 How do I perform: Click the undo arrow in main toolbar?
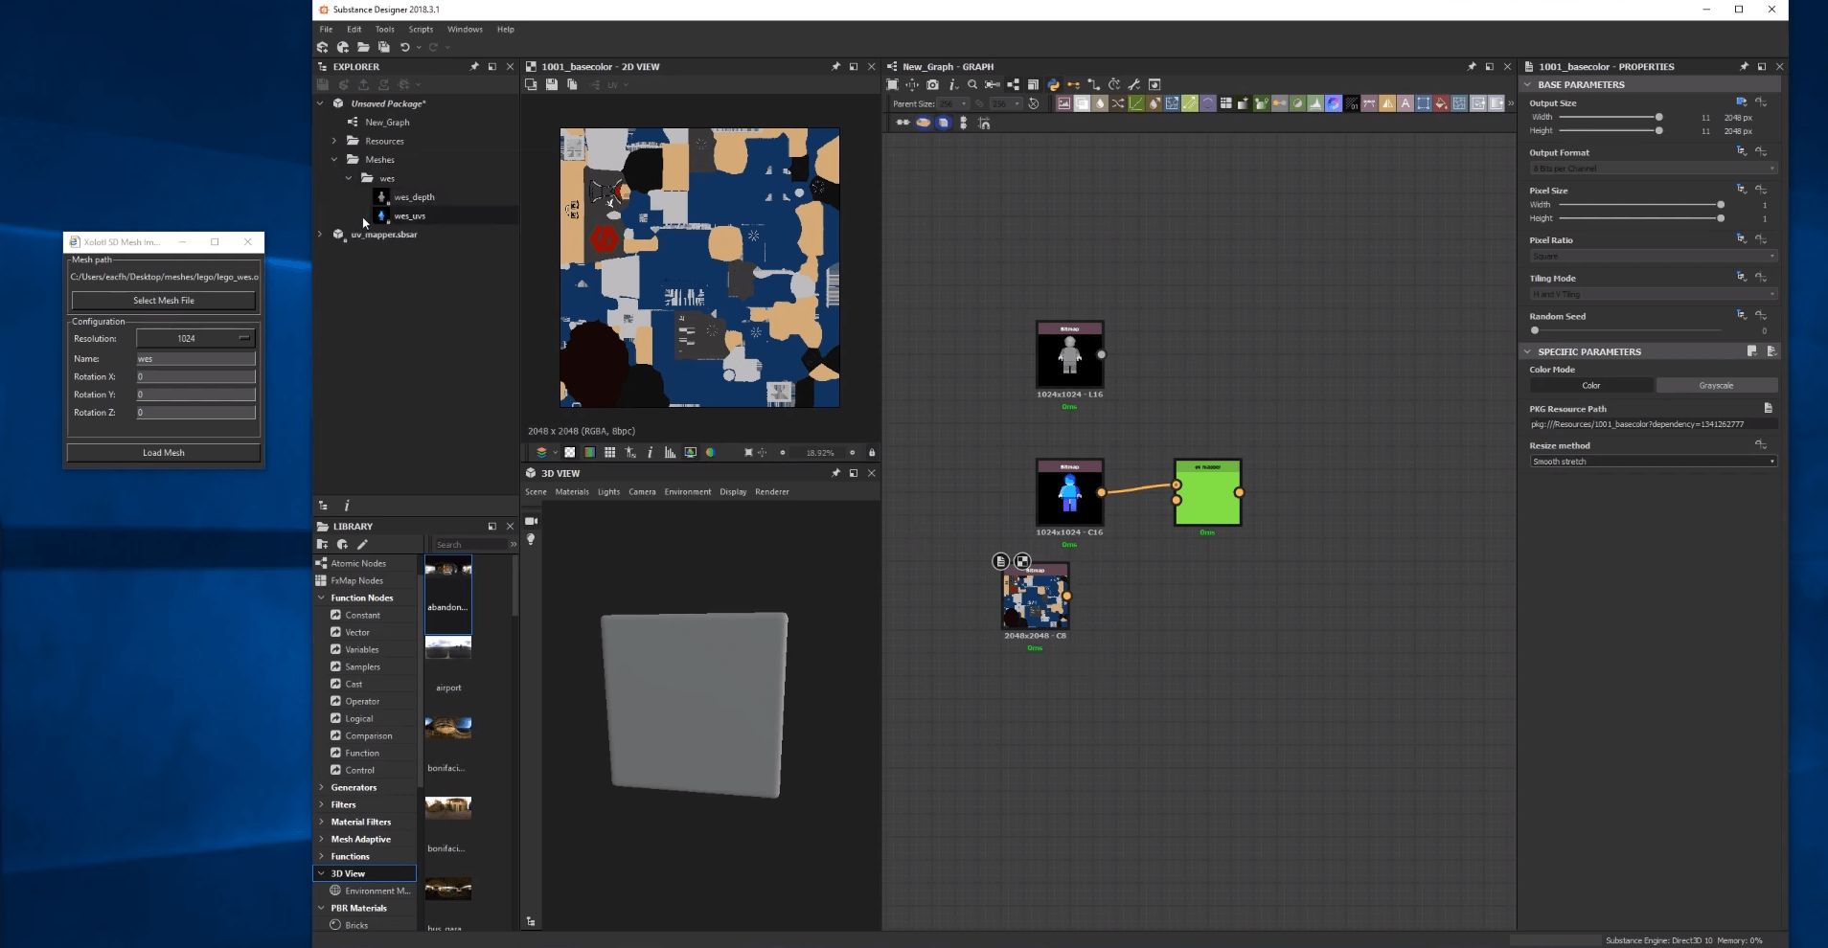tap(404, 47)
